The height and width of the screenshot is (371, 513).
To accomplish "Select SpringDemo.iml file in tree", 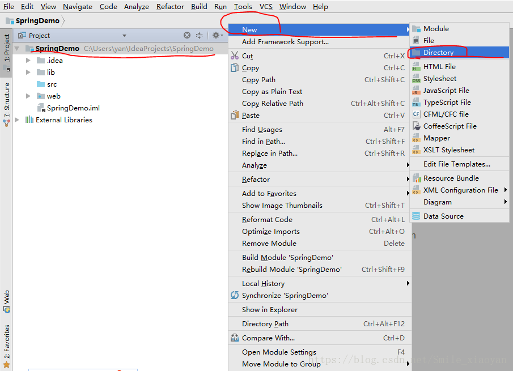I will click(x=73, y=108).
